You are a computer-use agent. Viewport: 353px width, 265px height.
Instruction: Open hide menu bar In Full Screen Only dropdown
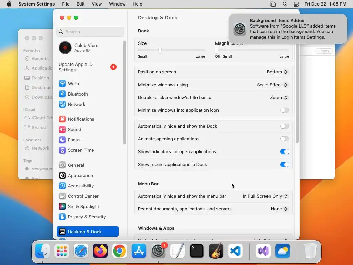click(265, 196)
